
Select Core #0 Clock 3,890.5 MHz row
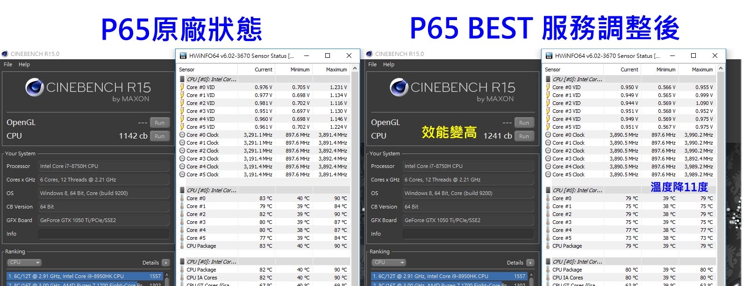click(x=630, y=135)
